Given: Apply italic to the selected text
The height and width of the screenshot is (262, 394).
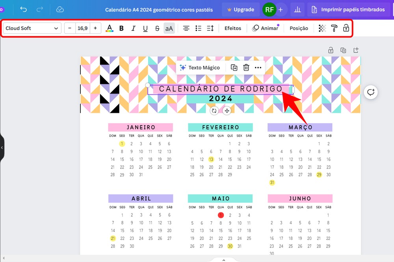Looking at the screenshot, I should [133, 28].
